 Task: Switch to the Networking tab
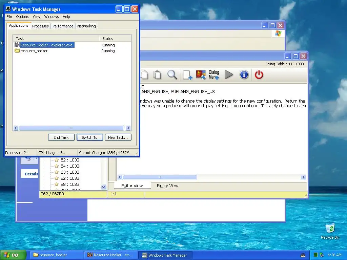(x=86, y=26)
